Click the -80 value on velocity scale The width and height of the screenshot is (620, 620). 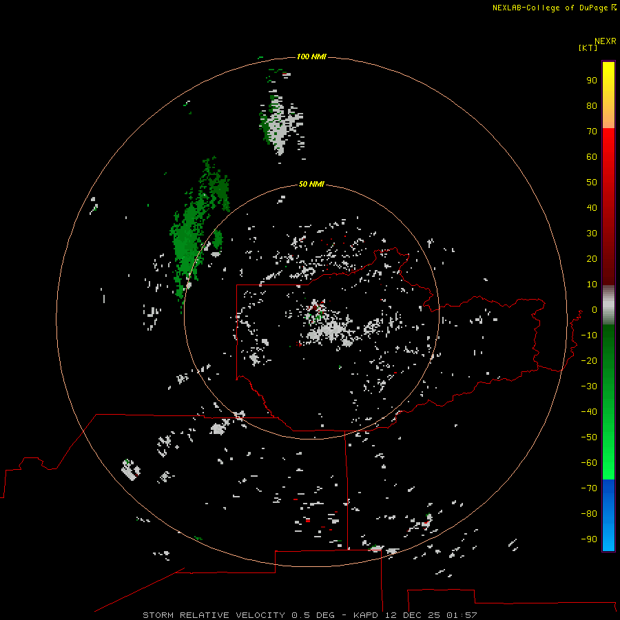(x=589, y=514)
